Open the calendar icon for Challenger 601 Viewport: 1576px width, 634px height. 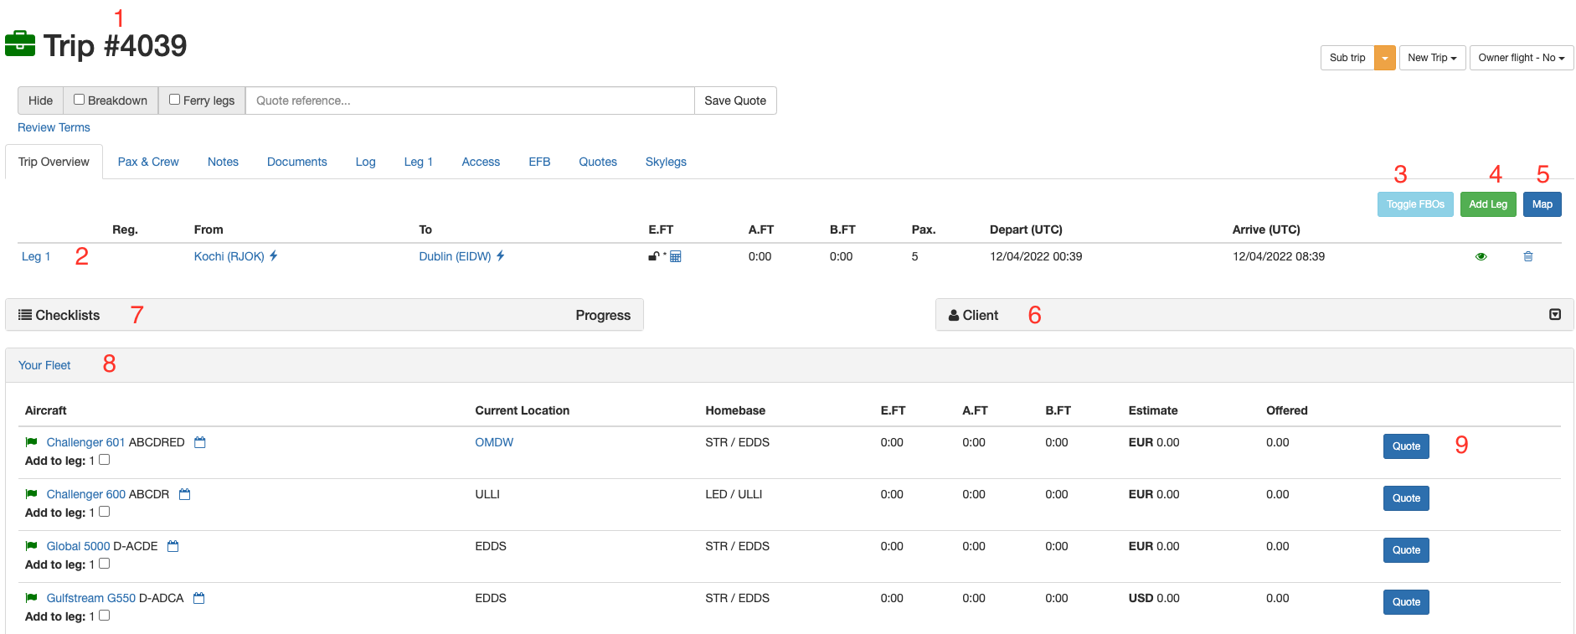click(x=200, y=442)
